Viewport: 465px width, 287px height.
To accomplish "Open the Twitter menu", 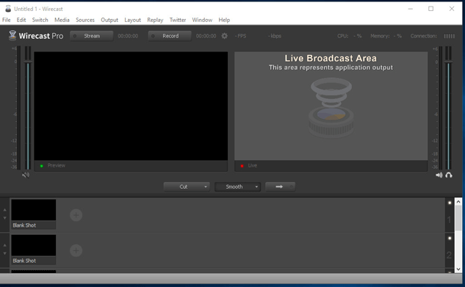I will pyautogui.click(x=178, y=20).
